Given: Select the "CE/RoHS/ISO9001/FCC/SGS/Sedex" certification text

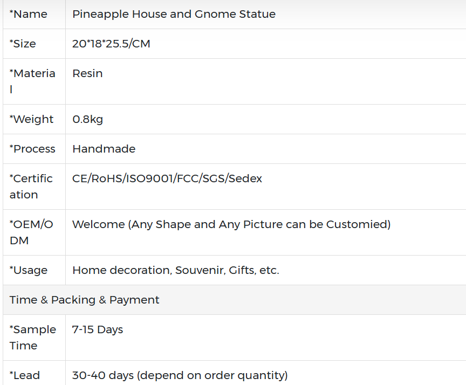Looking at the screenshot, I should [x=167, y=179].
